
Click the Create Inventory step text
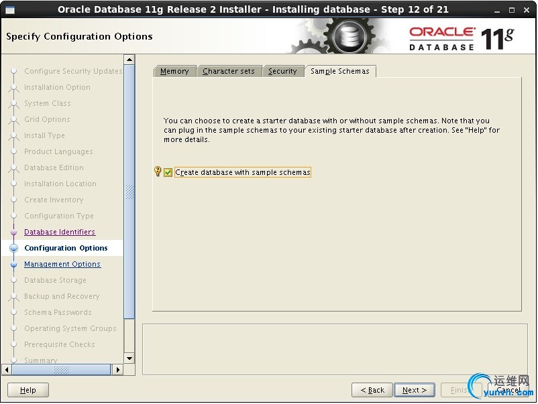point(54,200)
